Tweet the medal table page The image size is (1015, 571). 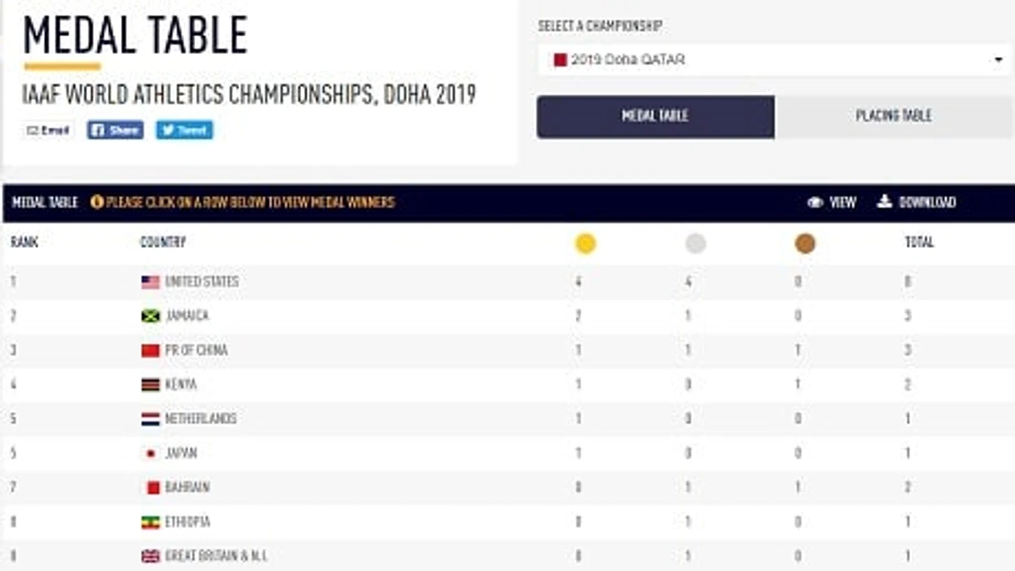184,130
